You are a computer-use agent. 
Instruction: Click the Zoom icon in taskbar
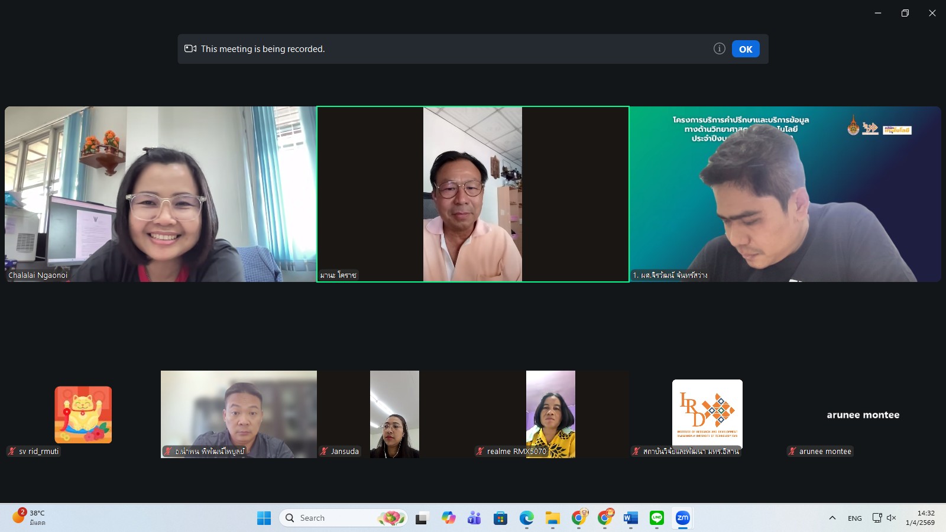[682, 518]
